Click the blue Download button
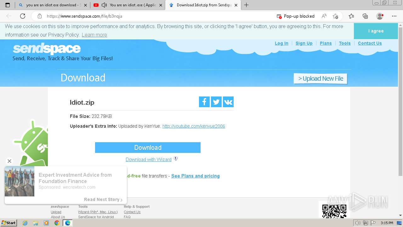The width and height of the screenshot is (403, 227). [148, 148]
